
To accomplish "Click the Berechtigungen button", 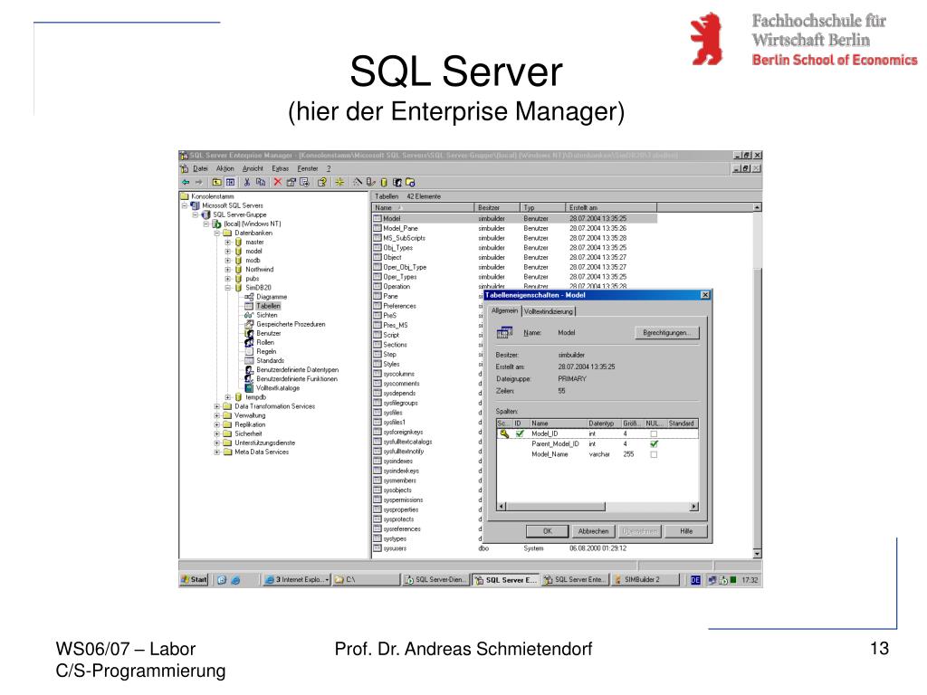I will pyautogui.click(x=667, y=333).
